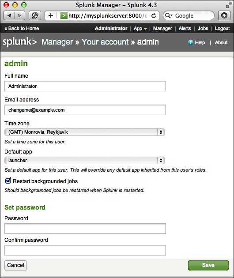Click the page reload icon in address bar
Screen dimensions: 234x278
pyautogui.click(x=154, y=16)
